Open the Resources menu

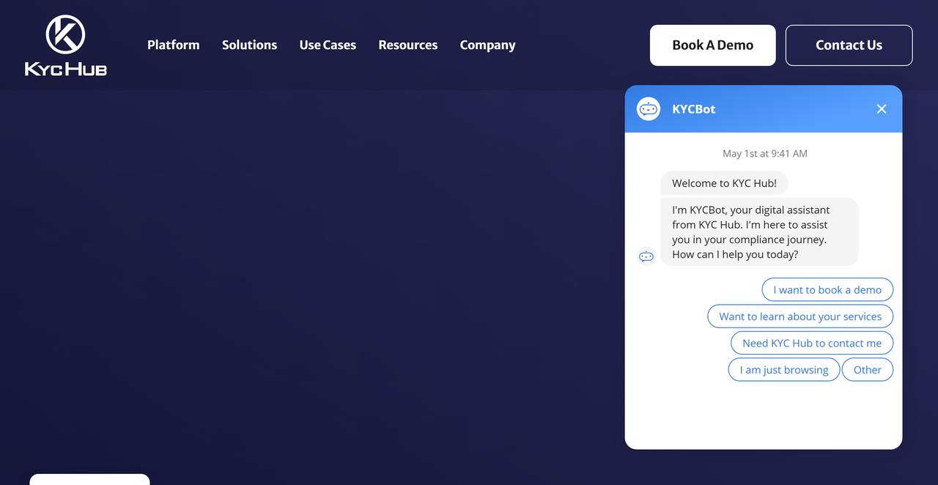[407, 45]
